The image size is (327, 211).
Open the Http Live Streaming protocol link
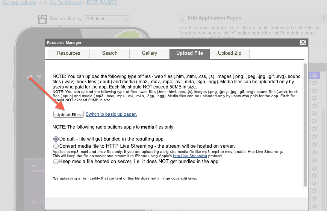pos(190,156)
